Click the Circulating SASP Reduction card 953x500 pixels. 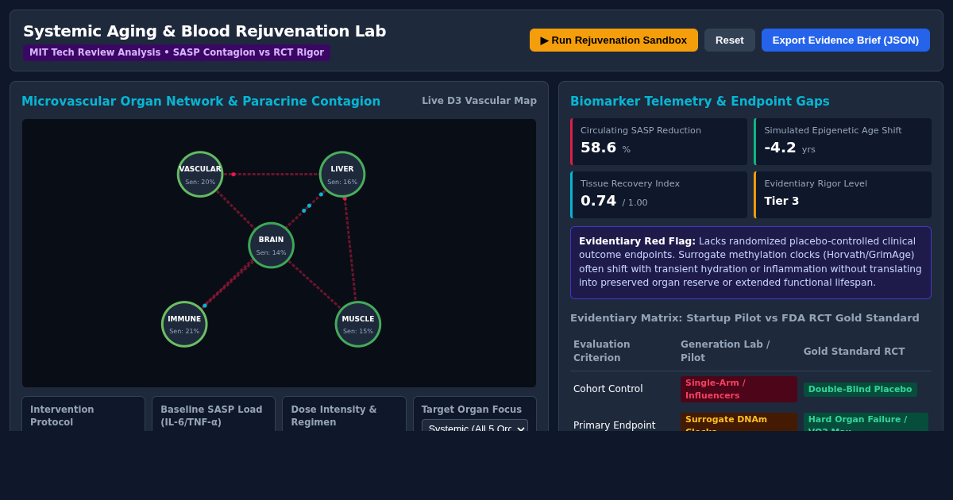[x=658, y=141]
